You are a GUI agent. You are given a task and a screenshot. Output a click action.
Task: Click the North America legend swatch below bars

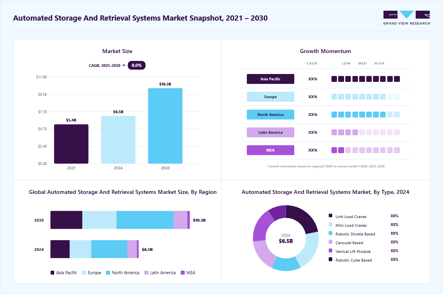click(108, 273)
